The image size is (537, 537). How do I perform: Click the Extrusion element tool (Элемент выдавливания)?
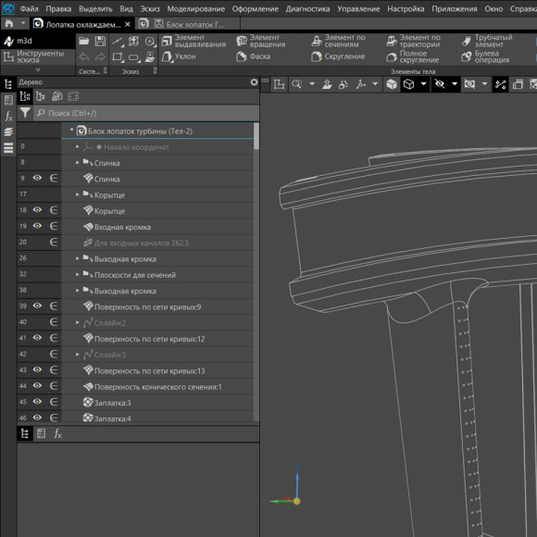(194, 41)
